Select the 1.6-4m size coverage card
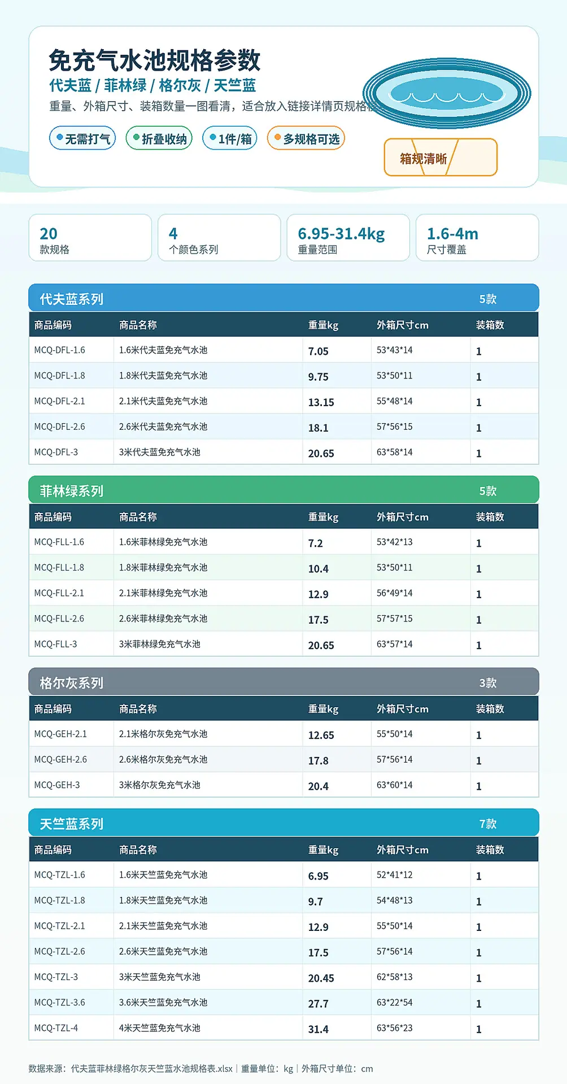The image size is (567, 1084). tap(477, 238)
